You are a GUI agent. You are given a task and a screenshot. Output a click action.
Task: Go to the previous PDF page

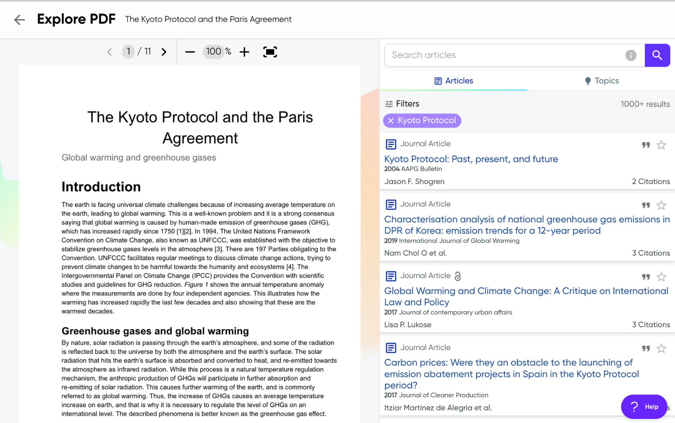(x=109, y=52)
